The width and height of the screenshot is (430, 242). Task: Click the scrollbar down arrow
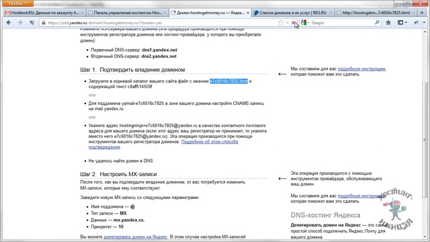[425, 237]
